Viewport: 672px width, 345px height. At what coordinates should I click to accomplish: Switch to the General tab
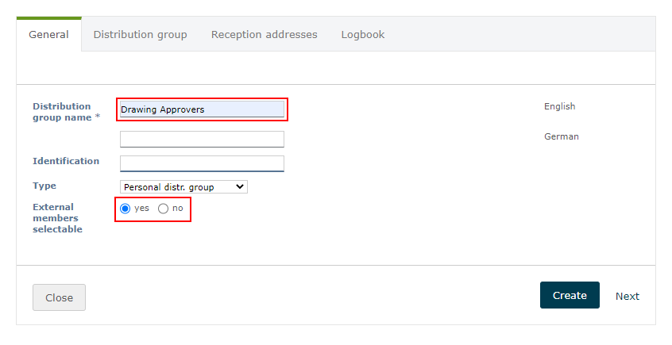point(48,35)
